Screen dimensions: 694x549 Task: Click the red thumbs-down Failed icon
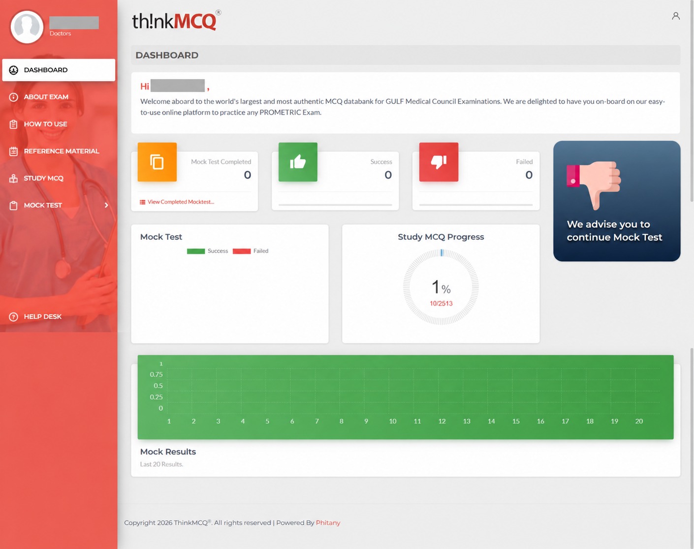pos(439,162)
